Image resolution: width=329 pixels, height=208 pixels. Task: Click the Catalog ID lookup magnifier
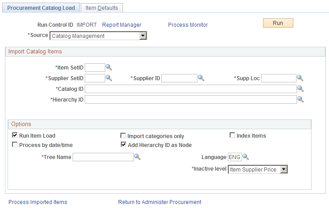tap(300, 89)
